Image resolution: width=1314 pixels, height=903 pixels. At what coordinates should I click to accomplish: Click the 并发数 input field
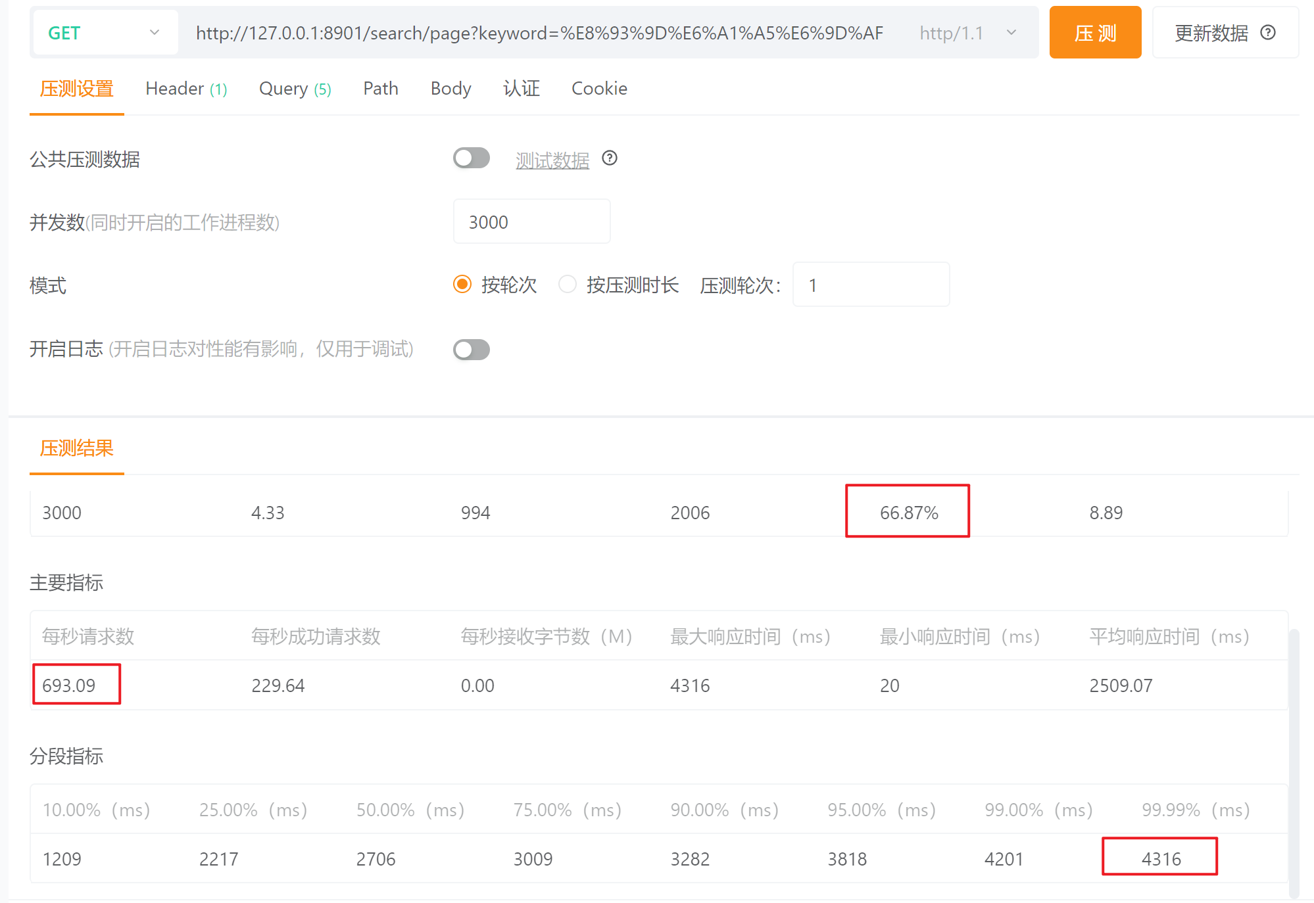click(x=531, y=222)
